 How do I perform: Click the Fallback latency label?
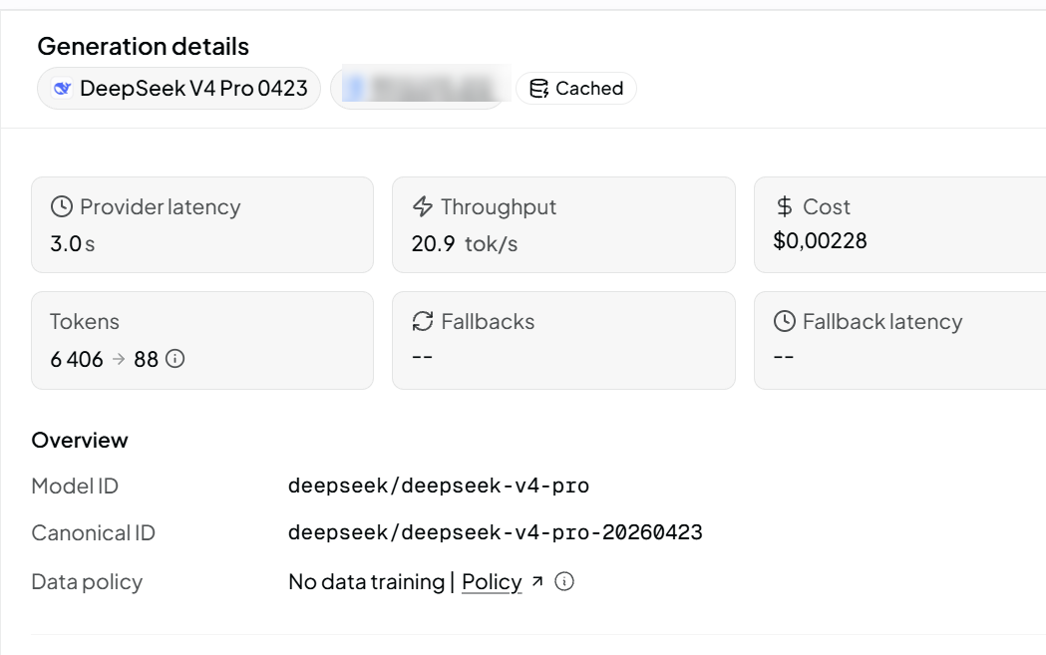(x=882, y=322)
